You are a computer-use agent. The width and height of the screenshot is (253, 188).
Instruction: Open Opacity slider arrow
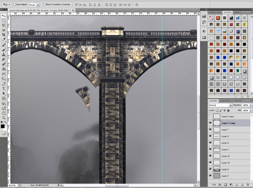(x=251, y=105)
